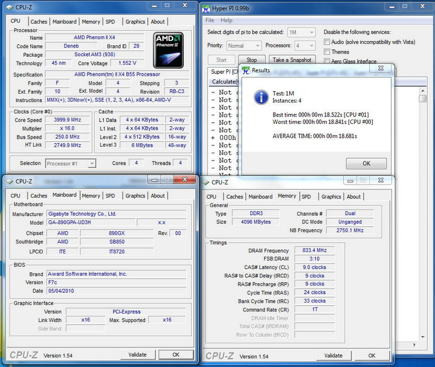435x367 pixels.
Task: Enable the Audio service disable checkbox
Action: coord(327,42)
